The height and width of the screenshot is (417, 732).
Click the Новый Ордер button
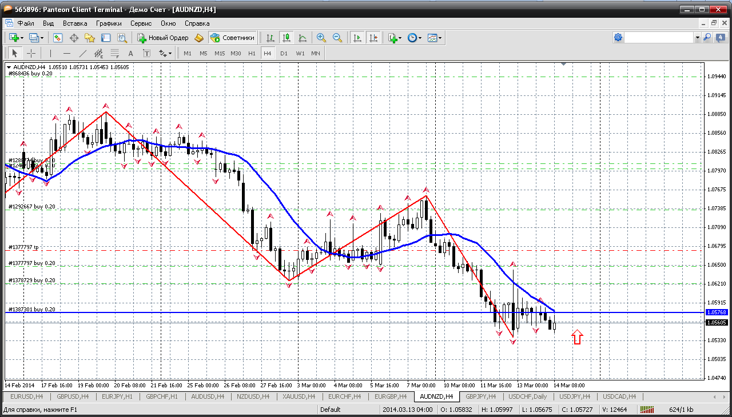pyautogui.click(x=163, y=38)
